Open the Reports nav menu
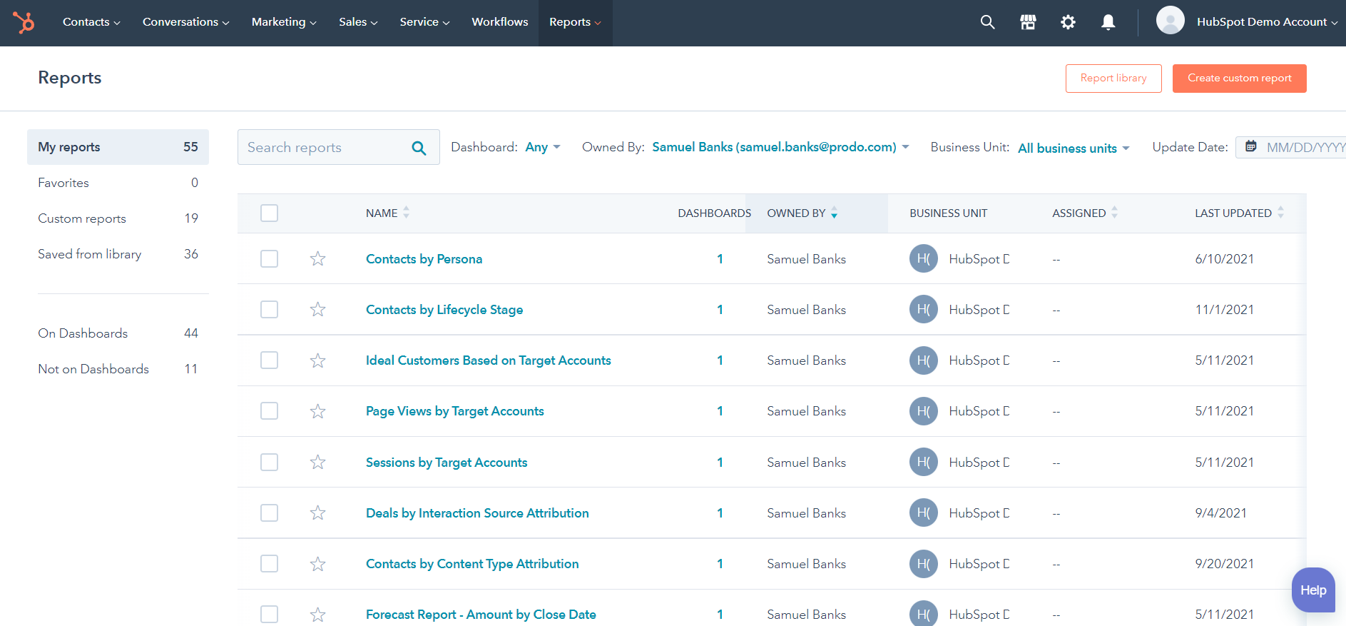The height and width of the screenshot is (626, 1346). (x=575, y=22)
